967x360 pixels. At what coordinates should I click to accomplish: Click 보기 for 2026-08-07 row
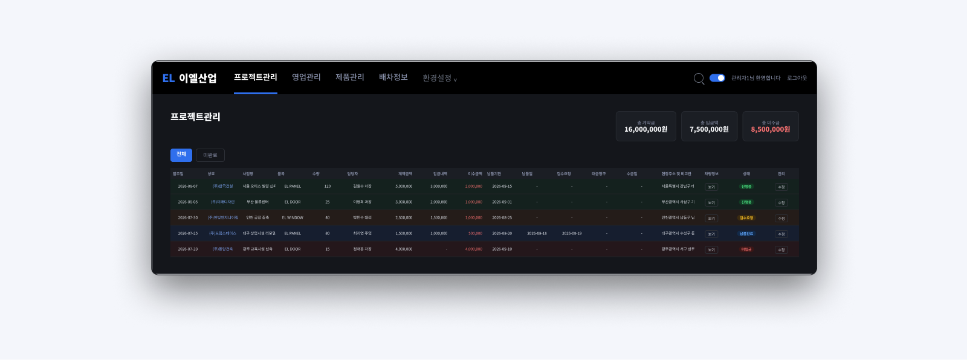[711, 187]
